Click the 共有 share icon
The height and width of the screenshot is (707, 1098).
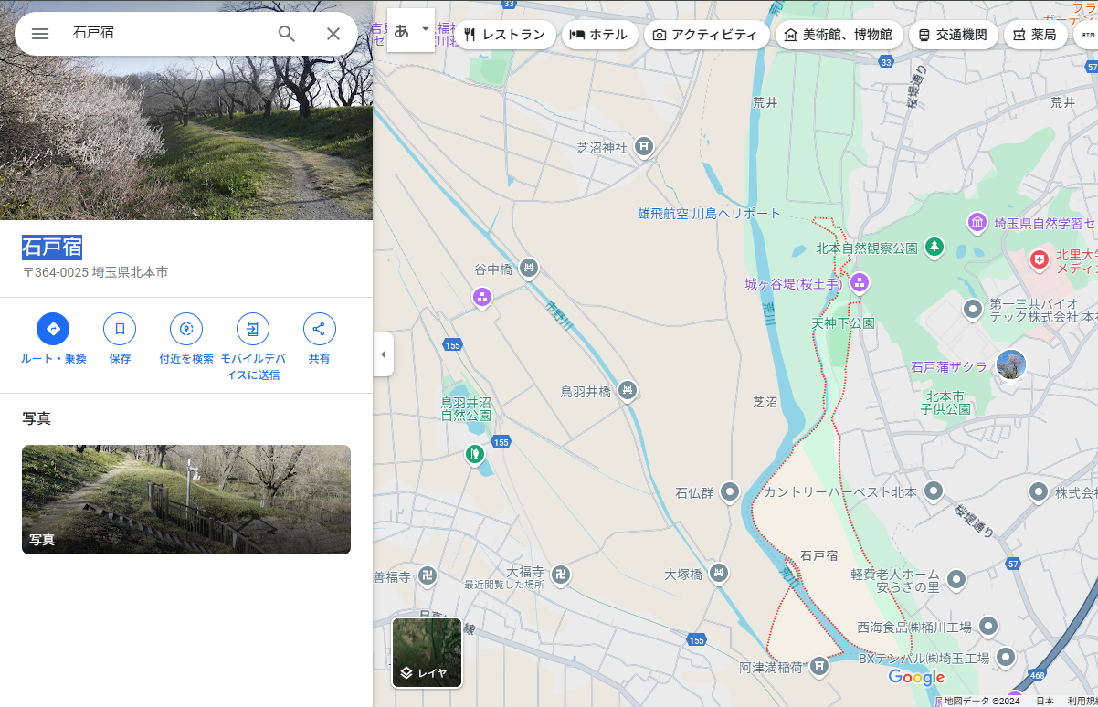point(319,329)
